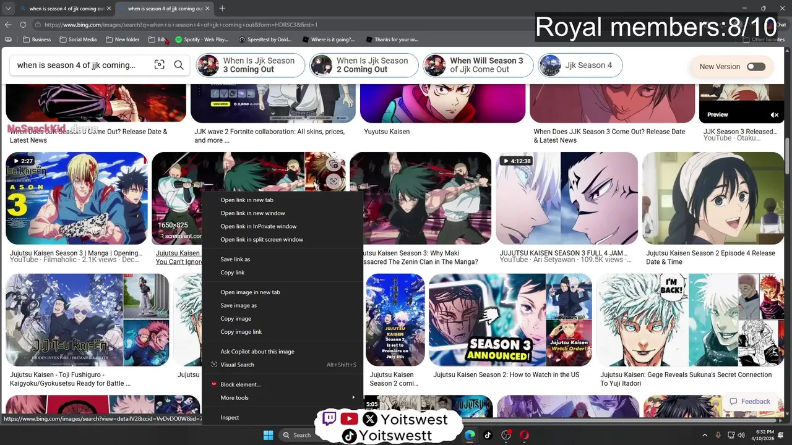Open Microsoft Edge from the taskbar
Image resolution: width=792 pixels, height=445 pixels.
point(470,435)
